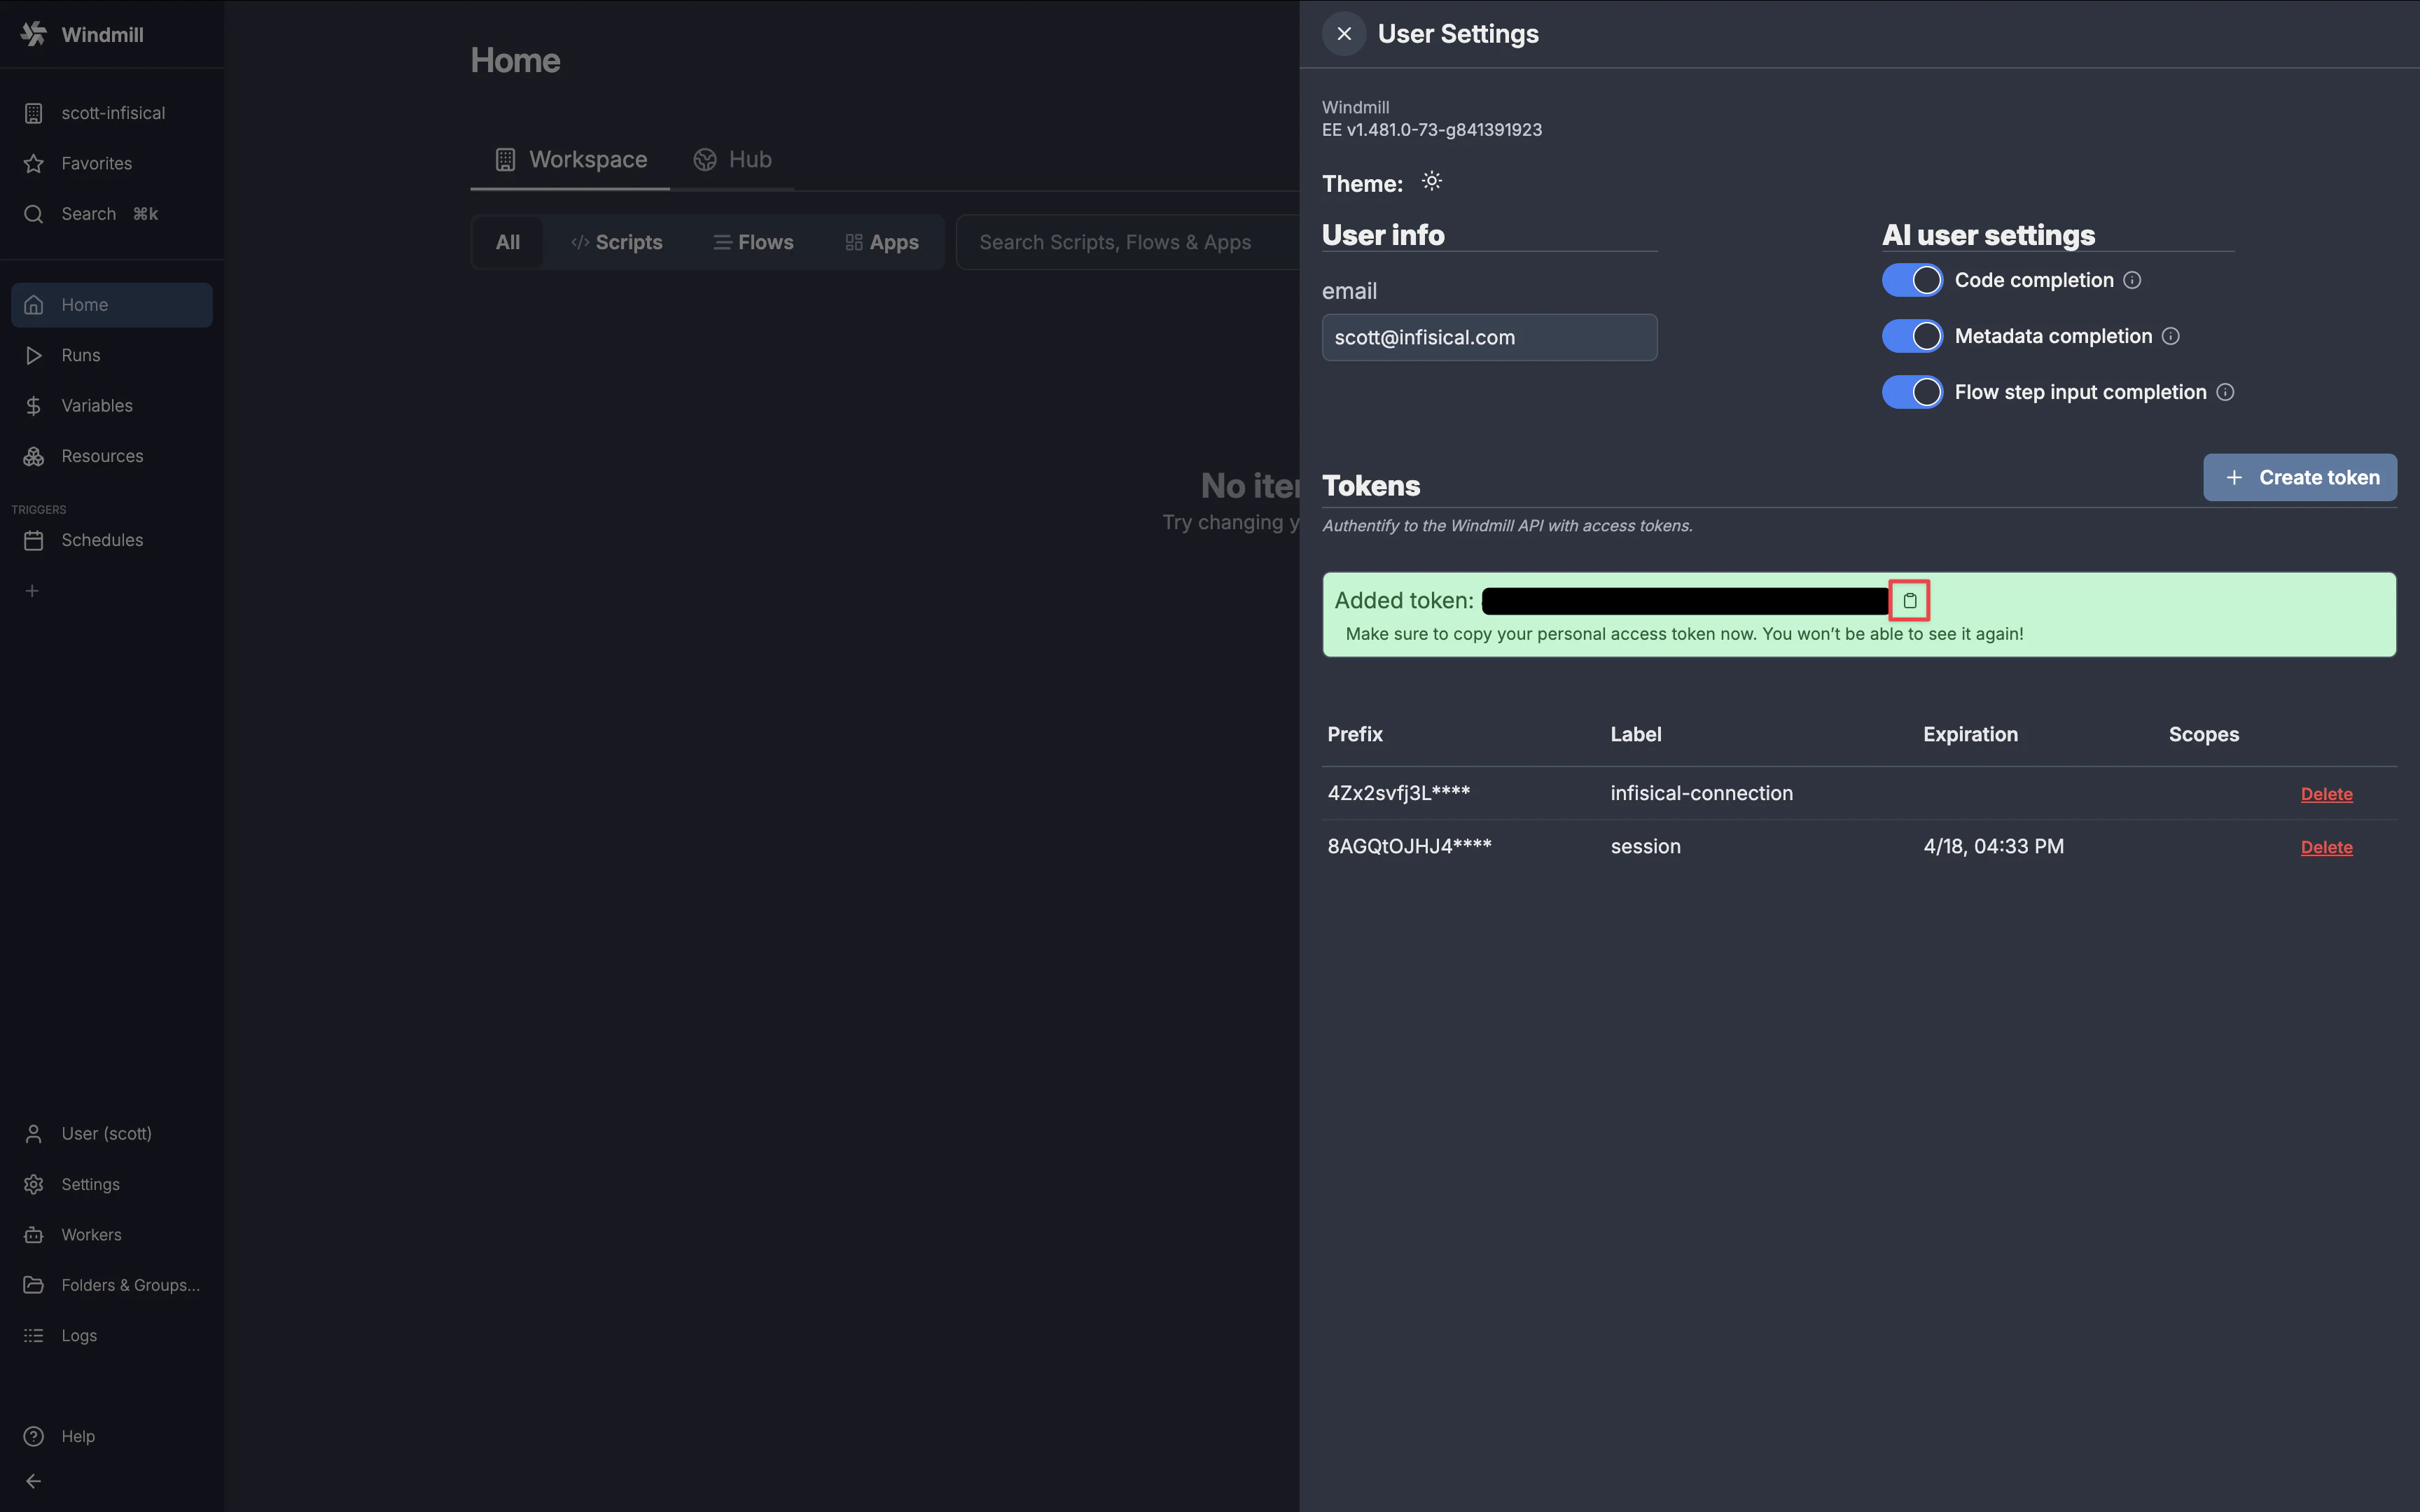Open Schedules under Triggers
The image size is (2420, 1512).
click(112, 540)
